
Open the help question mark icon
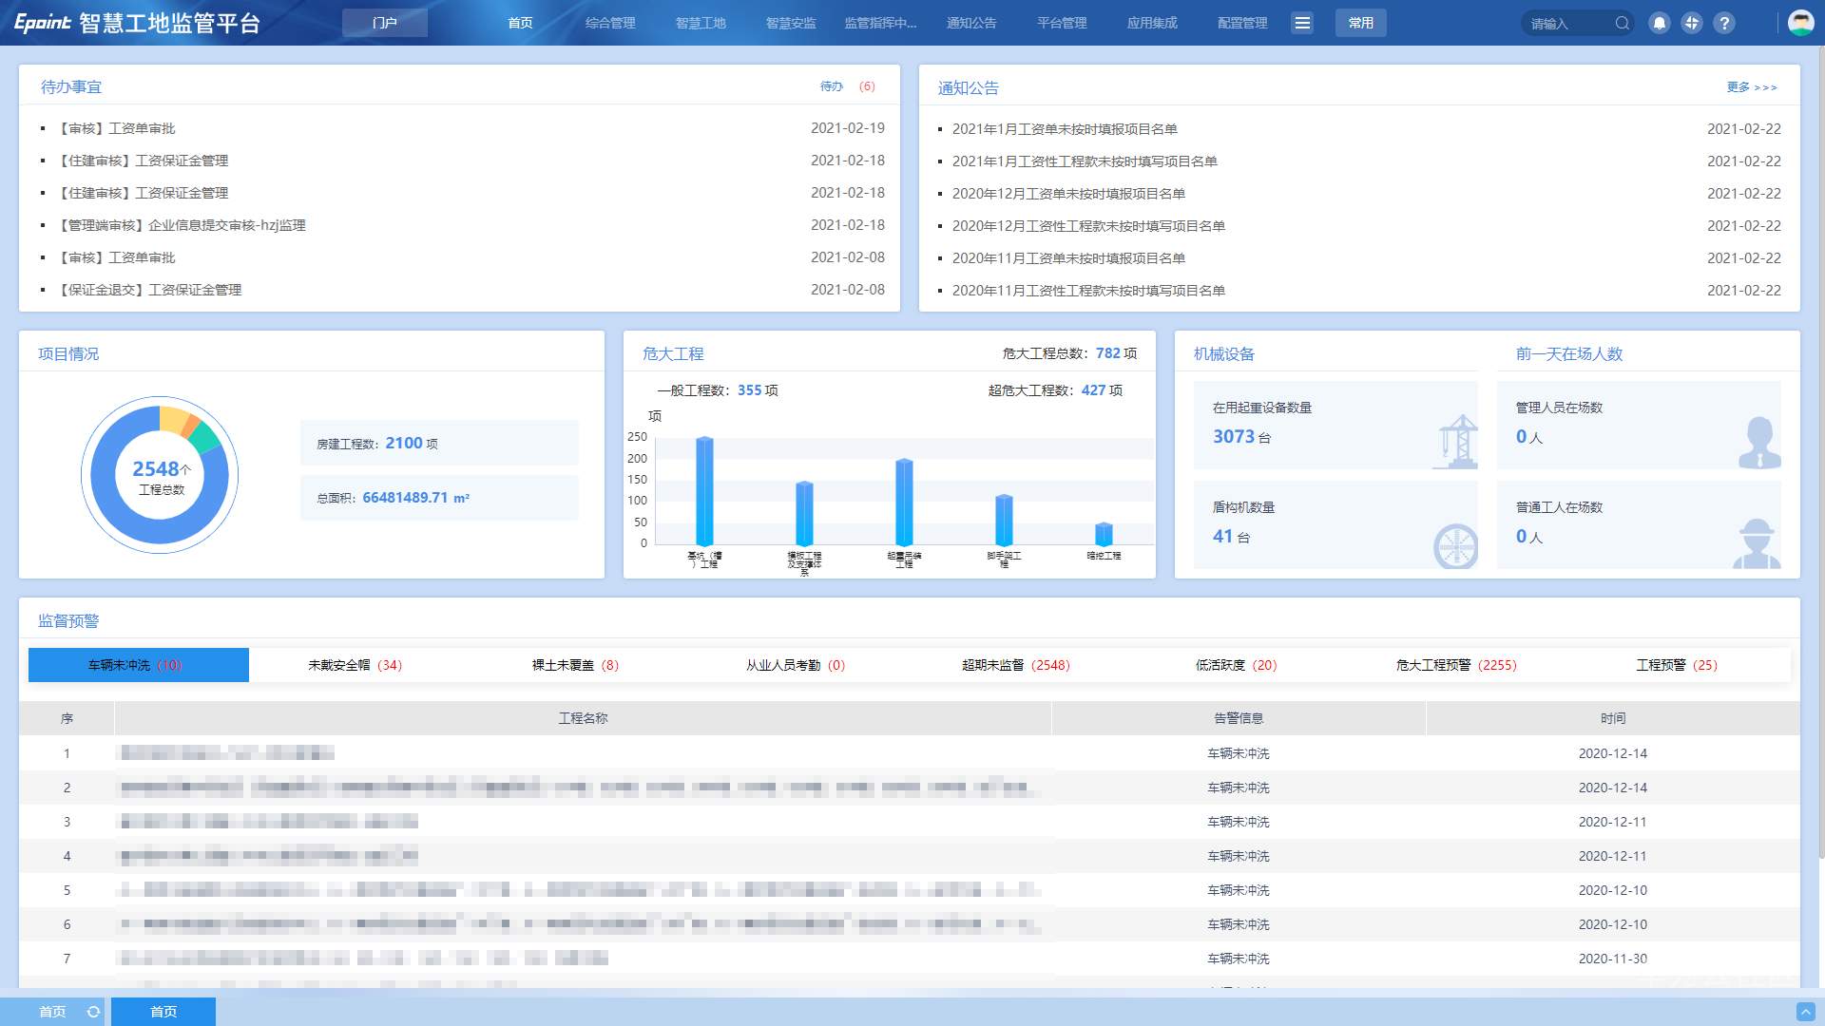[1723, 23]
